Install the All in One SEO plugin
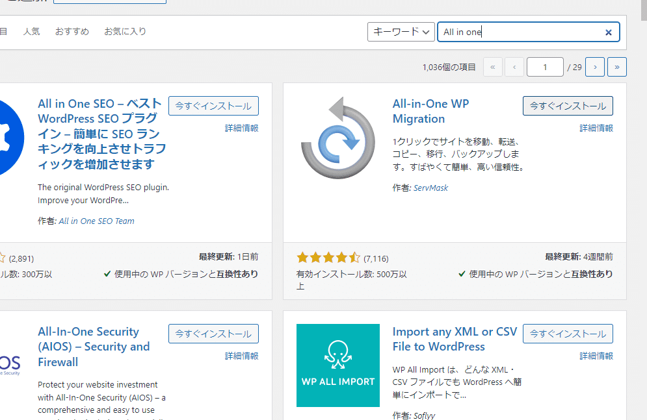The image size is (647, 420). [213, 106]
